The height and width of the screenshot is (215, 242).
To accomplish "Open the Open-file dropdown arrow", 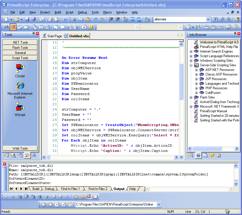I will pyautogui.click(x=22, y=20).
